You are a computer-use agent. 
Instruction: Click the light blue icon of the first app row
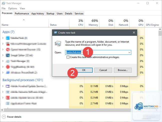coord(7,38)
